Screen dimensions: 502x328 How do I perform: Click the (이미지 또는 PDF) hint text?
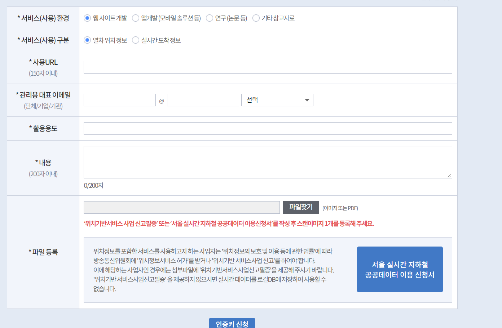pos(340,208)
